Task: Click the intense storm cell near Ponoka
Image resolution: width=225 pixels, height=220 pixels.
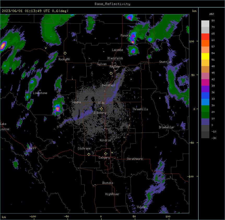Action: click(133, 38)
